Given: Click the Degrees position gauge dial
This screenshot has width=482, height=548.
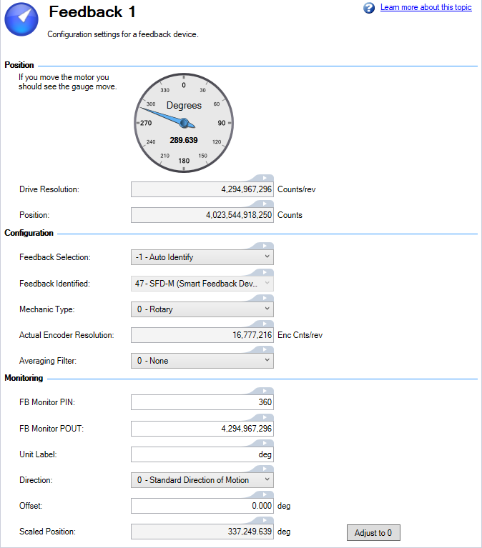Looking at the screenshot, I should (184, 123).
